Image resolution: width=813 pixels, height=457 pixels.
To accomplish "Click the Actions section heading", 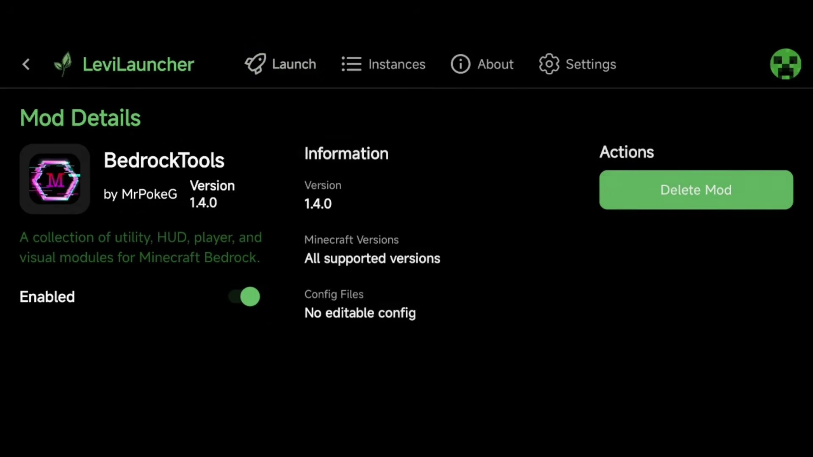I will 627,152.
